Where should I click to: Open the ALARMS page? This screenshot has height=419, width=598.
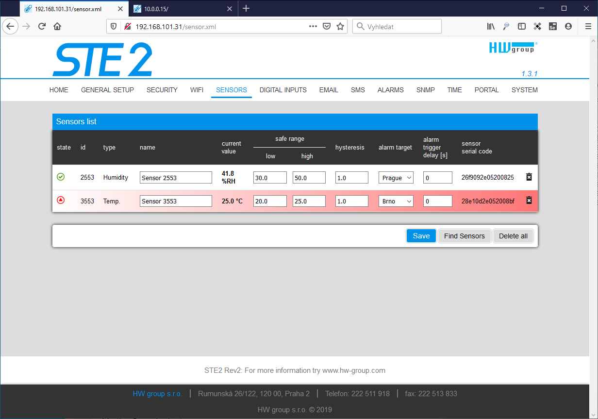tap(391, 90)
